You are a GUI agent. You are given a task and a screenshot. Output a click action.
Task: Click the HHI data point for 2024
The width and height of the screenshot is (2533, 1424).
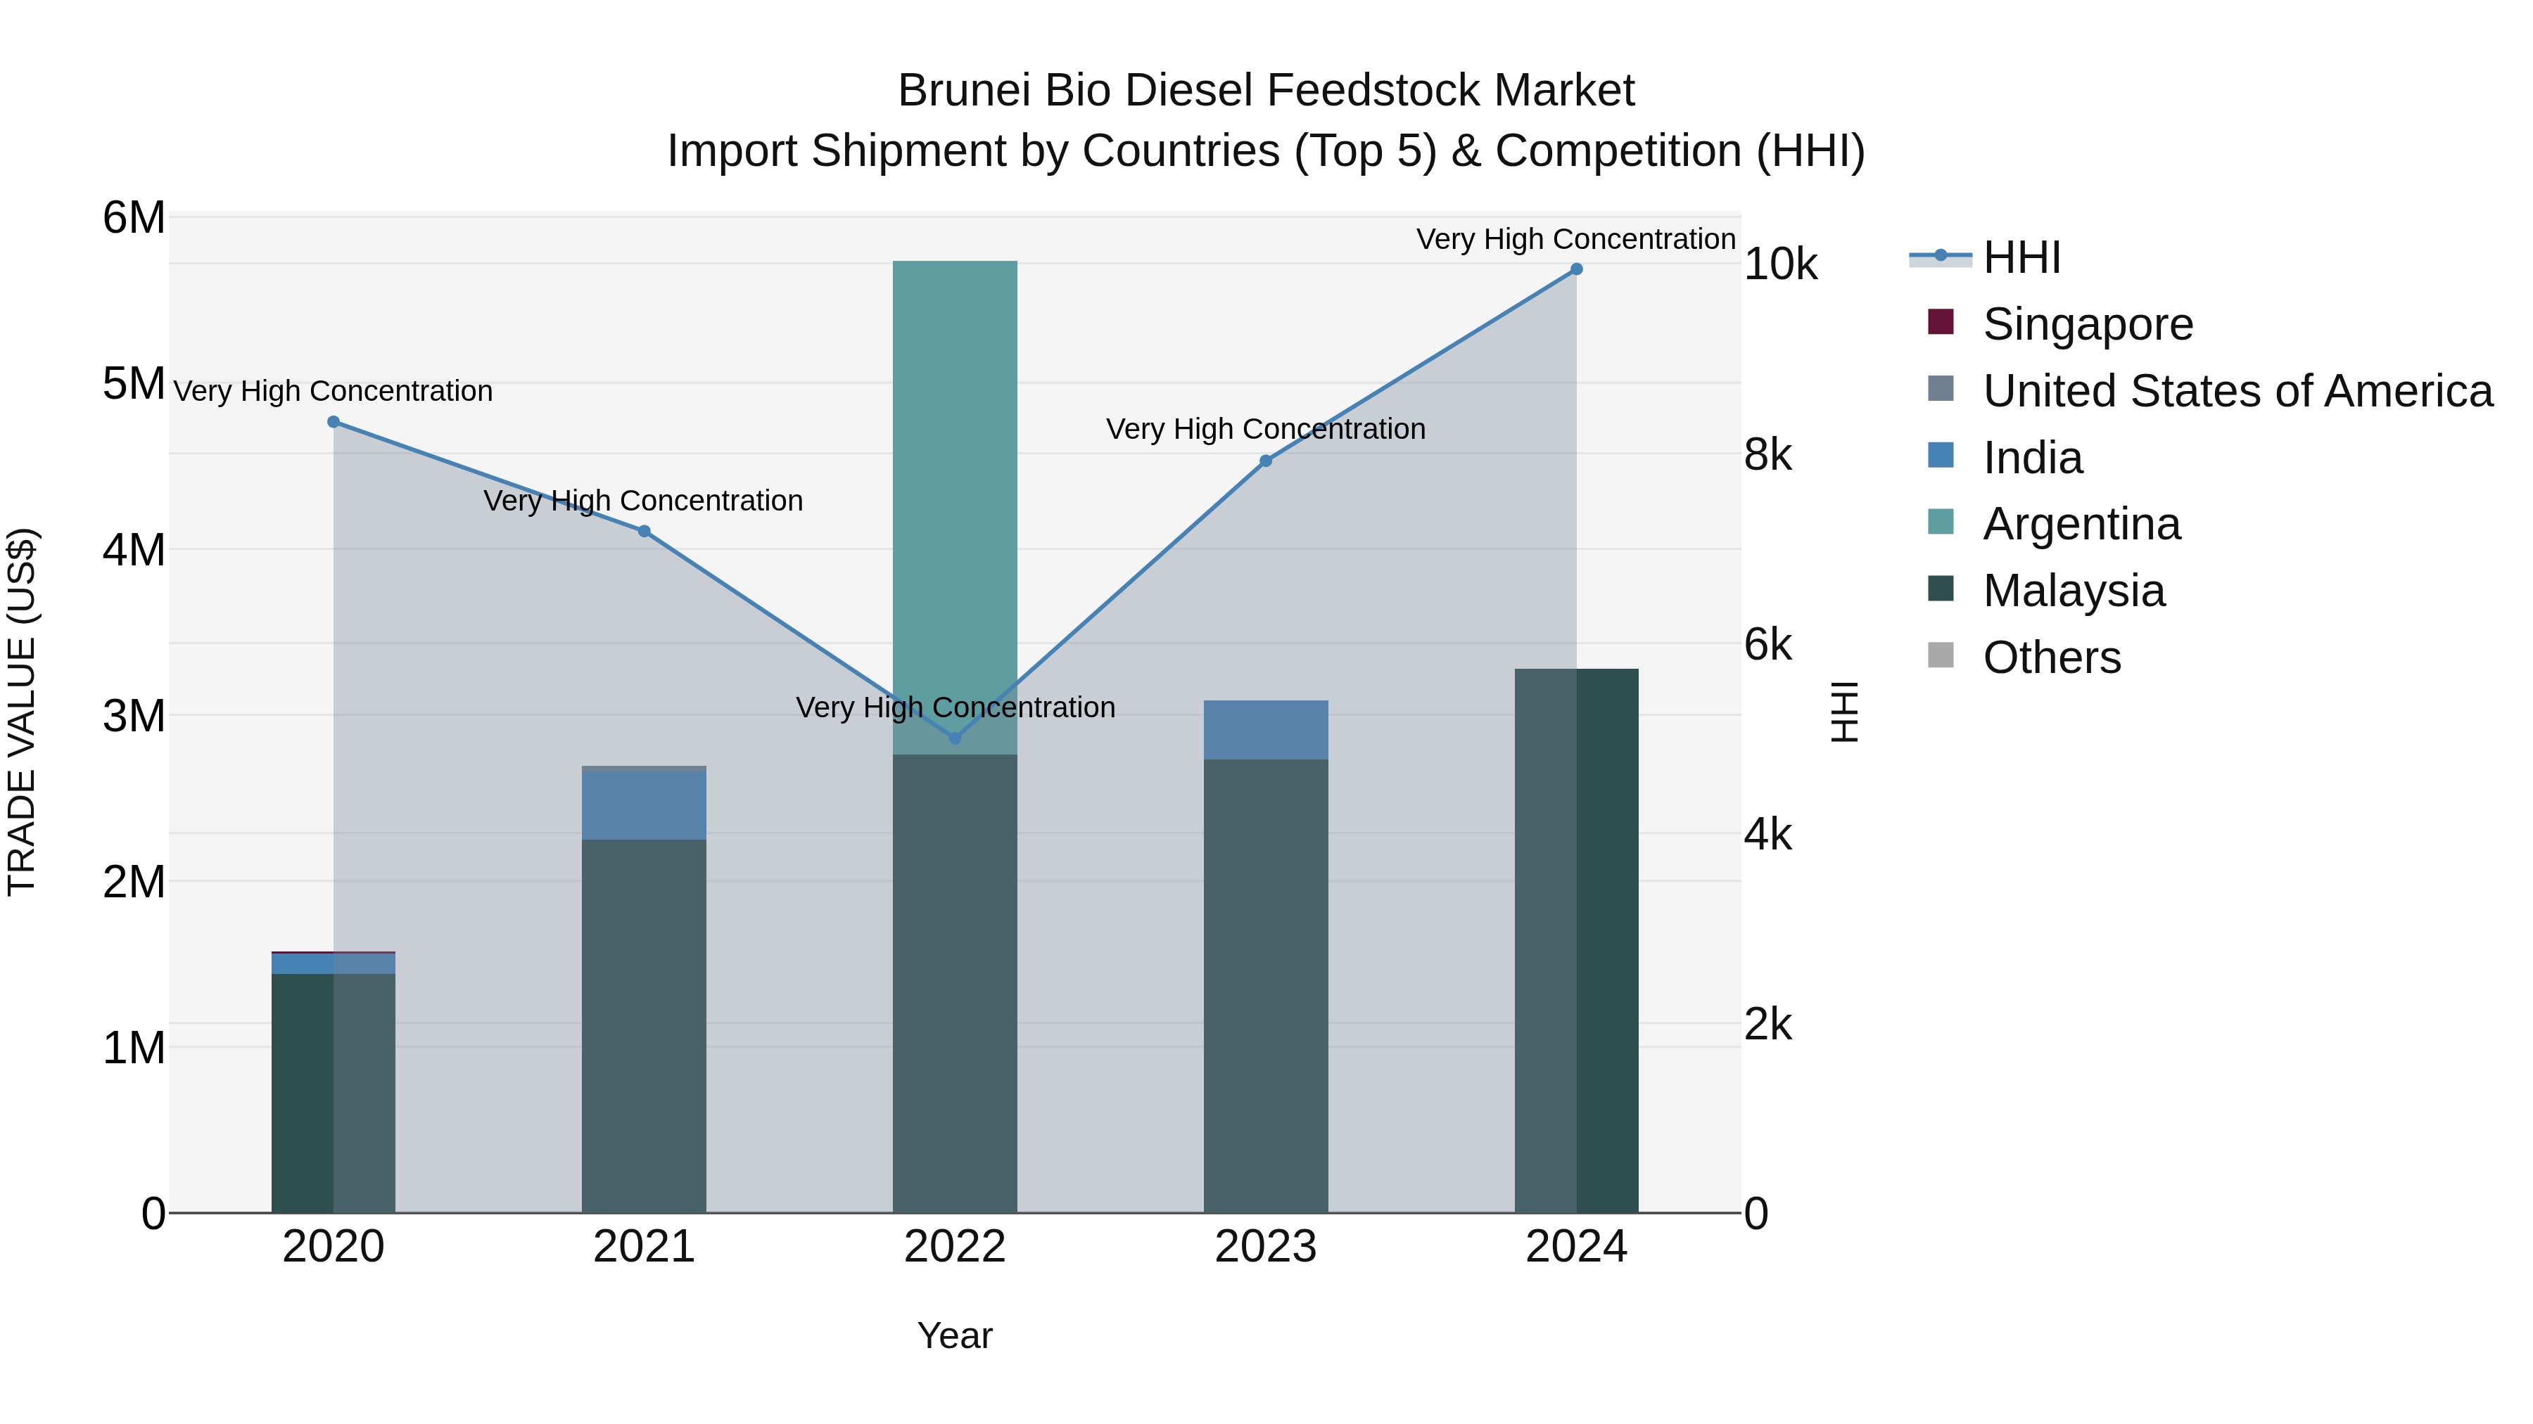coord(1576,269)
